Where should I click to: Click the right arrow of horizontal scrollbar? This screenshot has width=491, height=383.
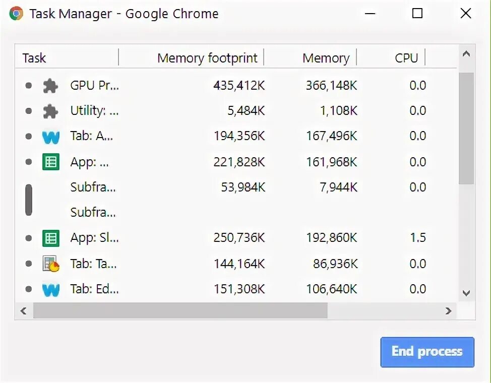[448, 311]
